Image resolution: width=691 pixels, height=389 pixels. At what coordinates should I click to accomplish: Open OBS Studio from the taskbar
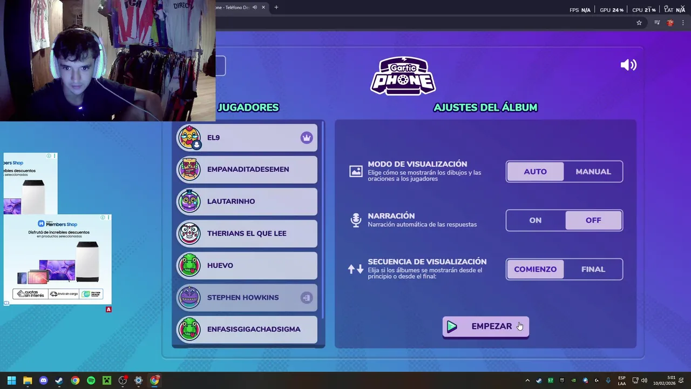[x=123, y=380]
